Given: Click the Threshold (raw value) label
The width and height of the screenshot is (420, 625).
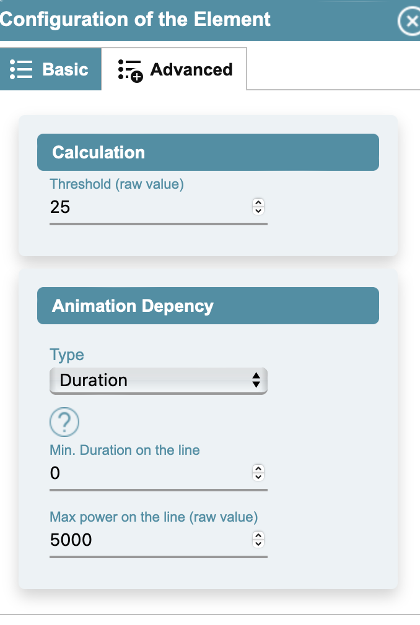Looking at the screenshot, I should tap(116, 184).
